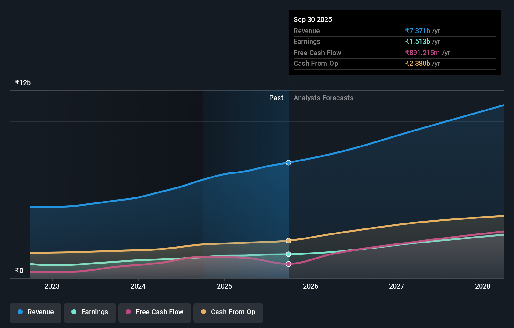Hide the Cash From Op series
Screen dimensions: 514x328
point(228,313)
